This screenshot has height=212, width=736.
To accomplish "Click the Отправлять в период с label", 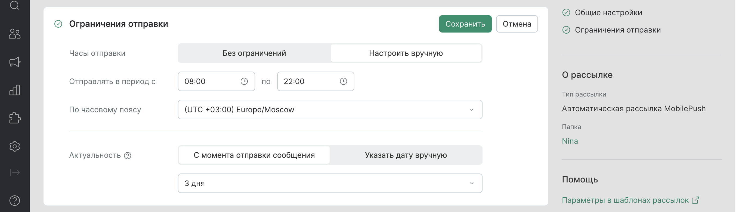I will 112,82.
